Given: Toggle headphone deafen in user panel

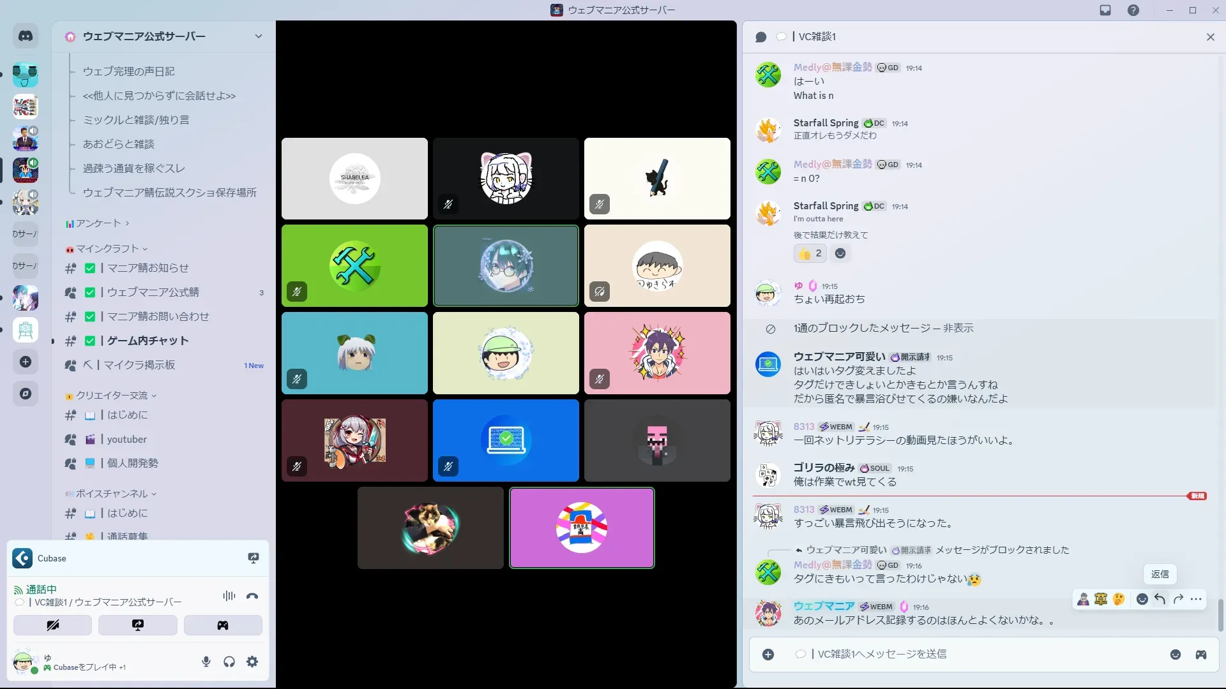Looking at the screenshot, I should [229, 662].
